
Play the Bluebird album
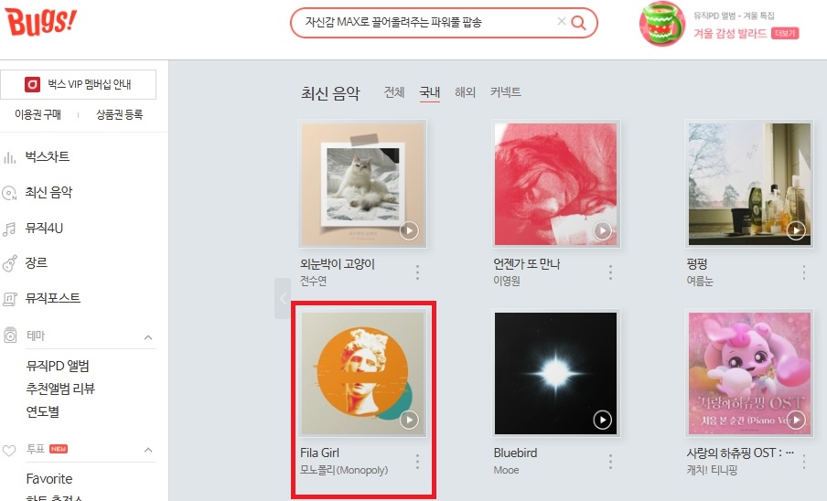coord(602,420)
